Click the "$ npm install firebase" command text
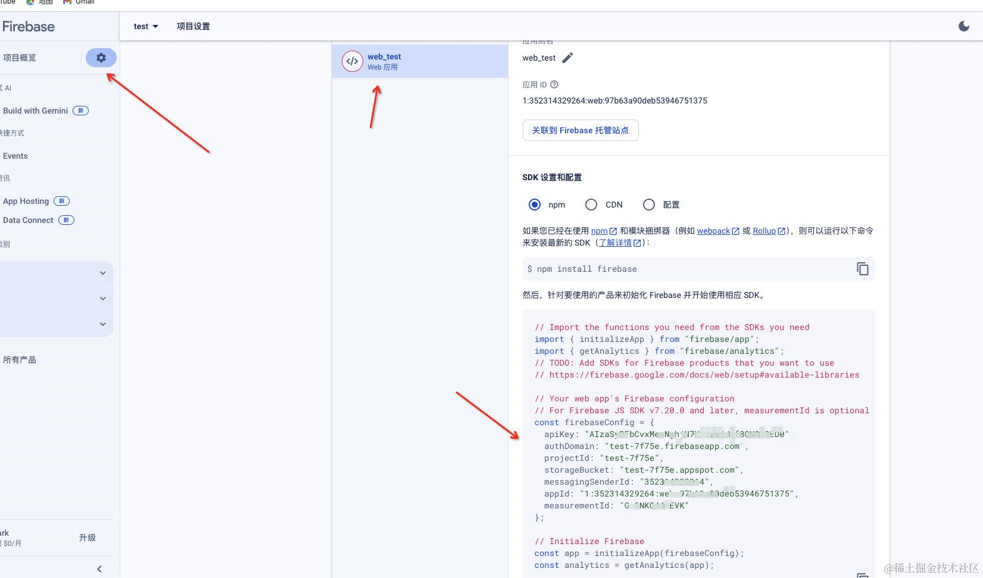The height and width of the screenshot is (578, 983). coord(582,269)
